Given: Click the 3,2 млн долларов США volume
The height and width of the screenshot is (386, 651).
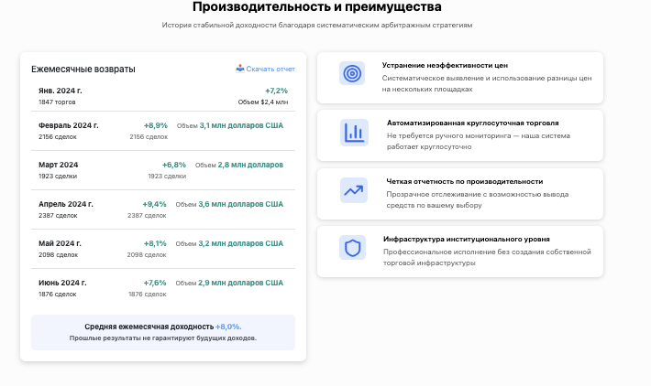Looking at the screenshot, I should point(241,243).
